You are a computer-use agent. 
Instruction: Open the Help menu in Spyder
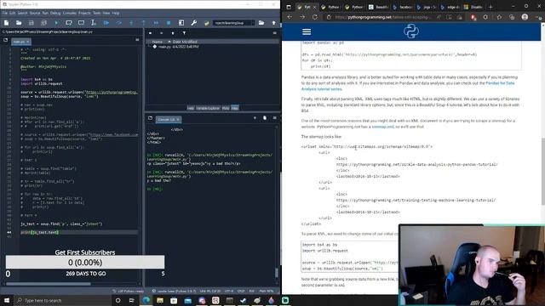pos(116,14)
